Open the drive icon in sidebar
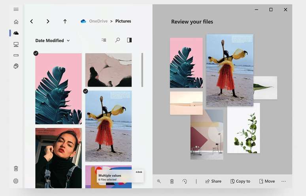 16,55
